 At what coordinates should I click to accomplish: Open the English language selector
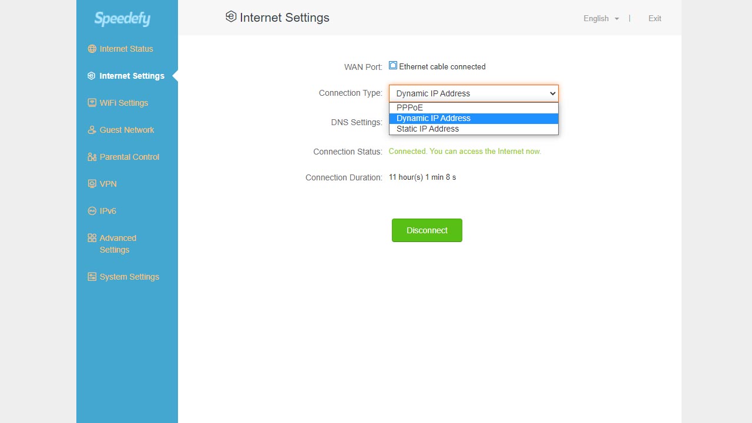tap(600, 19)
